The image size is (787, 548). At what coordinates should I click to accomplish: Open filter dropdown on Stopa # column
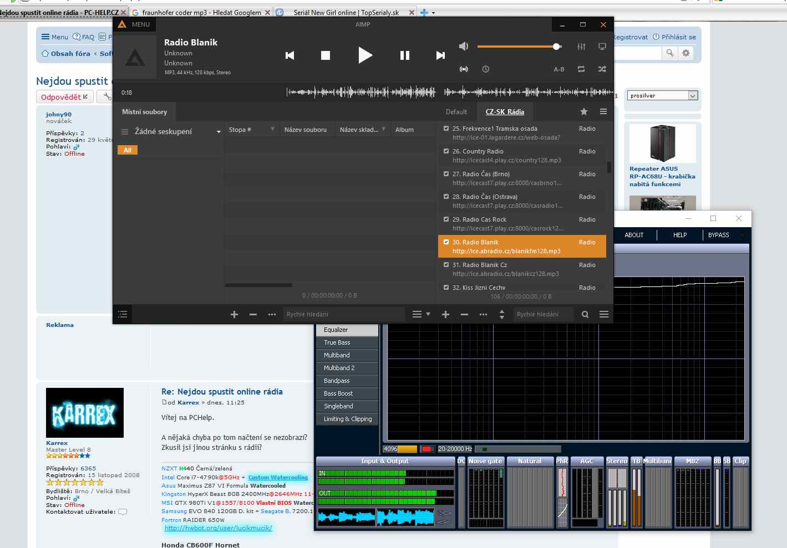pyautogui.click(x=272, y=129)
